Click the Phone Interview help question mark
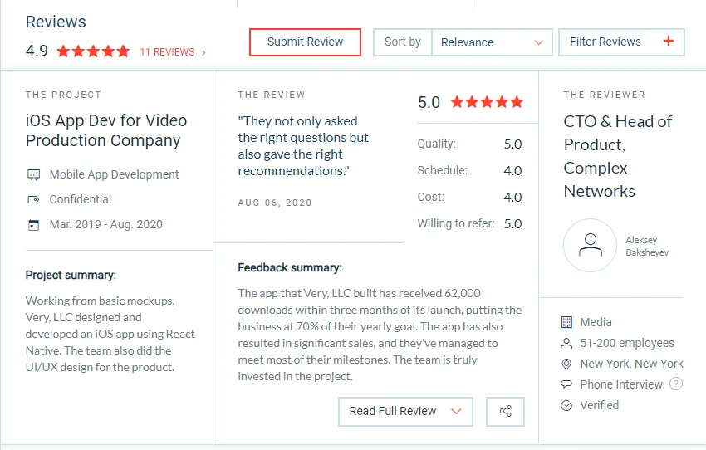 [x=676, y=384]
